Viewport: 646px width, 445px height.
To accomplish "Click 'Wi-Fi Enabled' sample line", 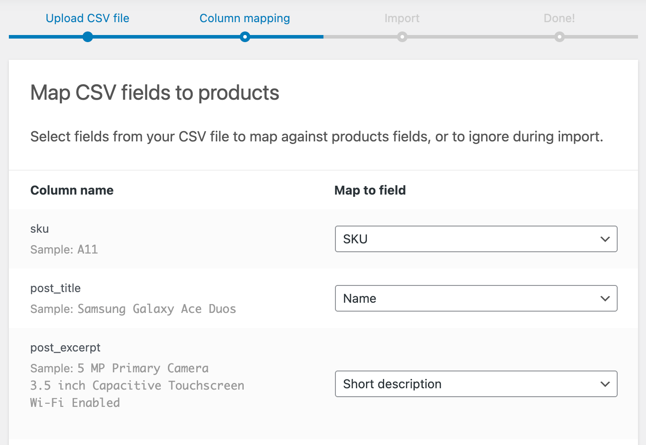I will click(x=75, y=403).
